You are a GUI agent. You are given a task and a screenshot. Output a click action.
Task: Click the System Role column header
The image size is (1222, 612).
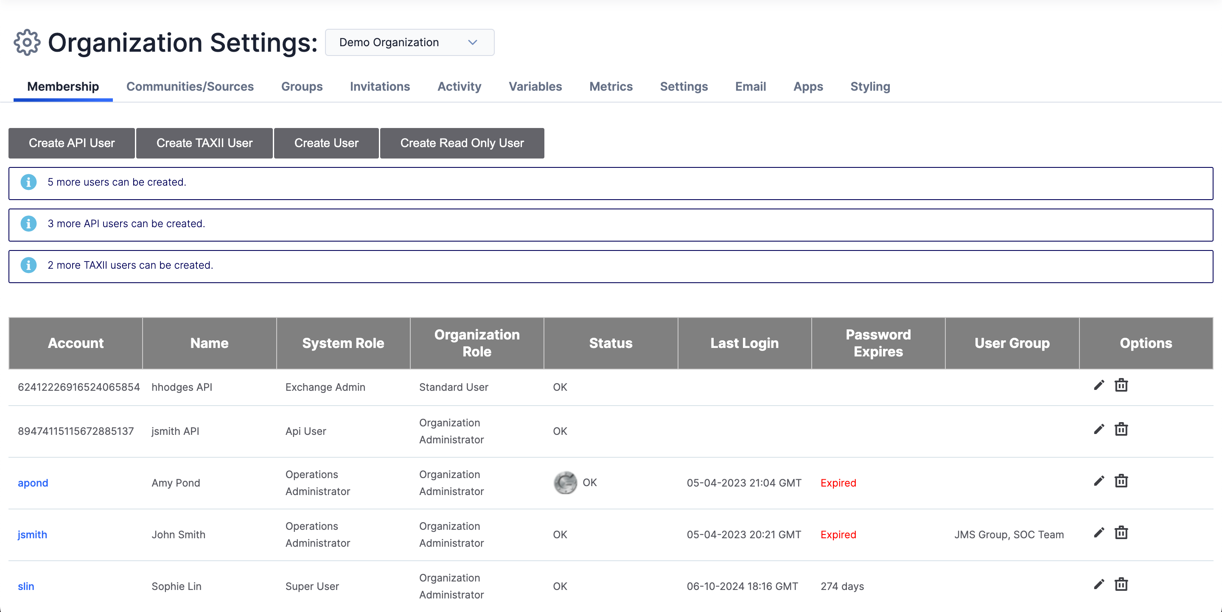point(343,343)
